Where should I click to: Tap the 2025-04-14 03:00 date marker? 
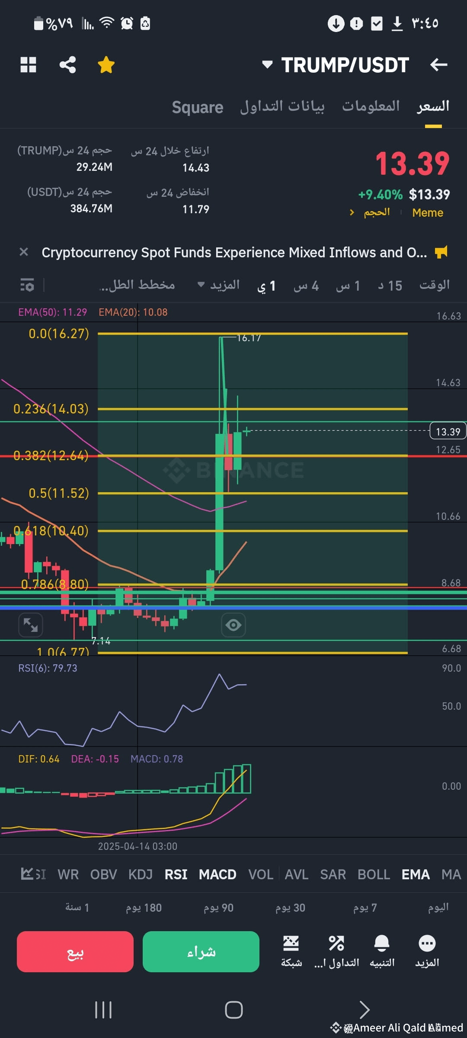[138, 846]
